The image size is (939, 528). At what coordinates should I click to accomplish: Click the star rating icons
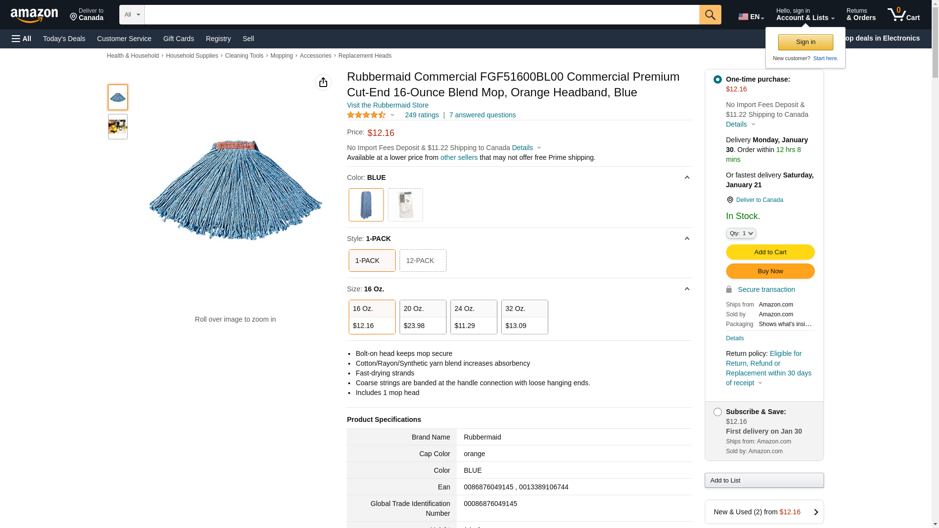point(366,115)
